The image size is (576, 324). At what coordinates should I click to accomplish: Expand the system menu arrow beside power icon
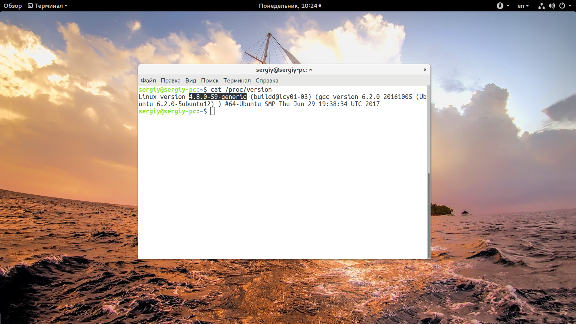click(570, 6)
